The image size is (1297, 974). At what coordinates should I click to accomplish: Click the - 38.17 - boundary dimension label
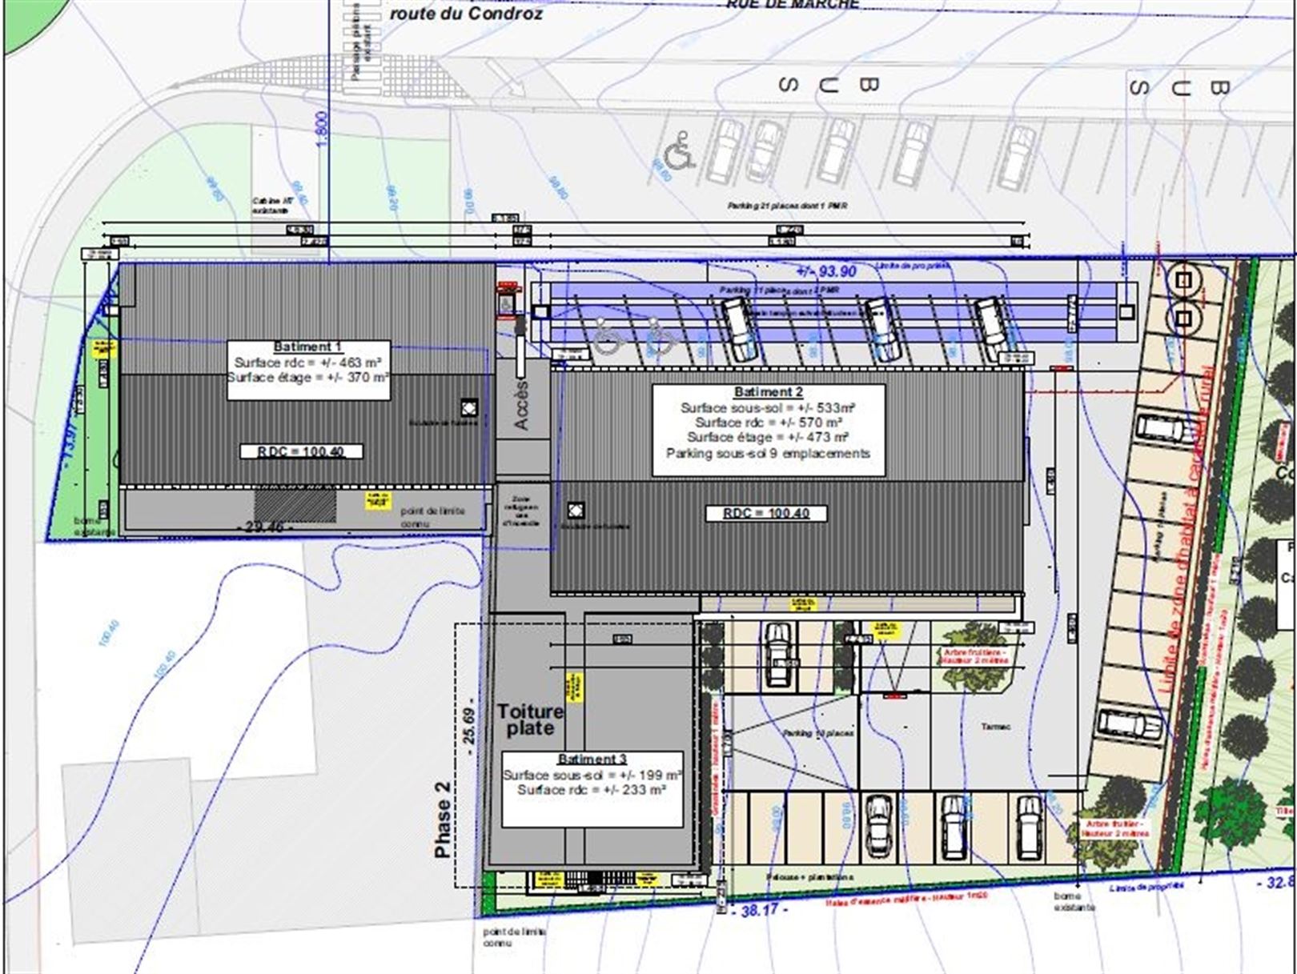coord(759,910)
